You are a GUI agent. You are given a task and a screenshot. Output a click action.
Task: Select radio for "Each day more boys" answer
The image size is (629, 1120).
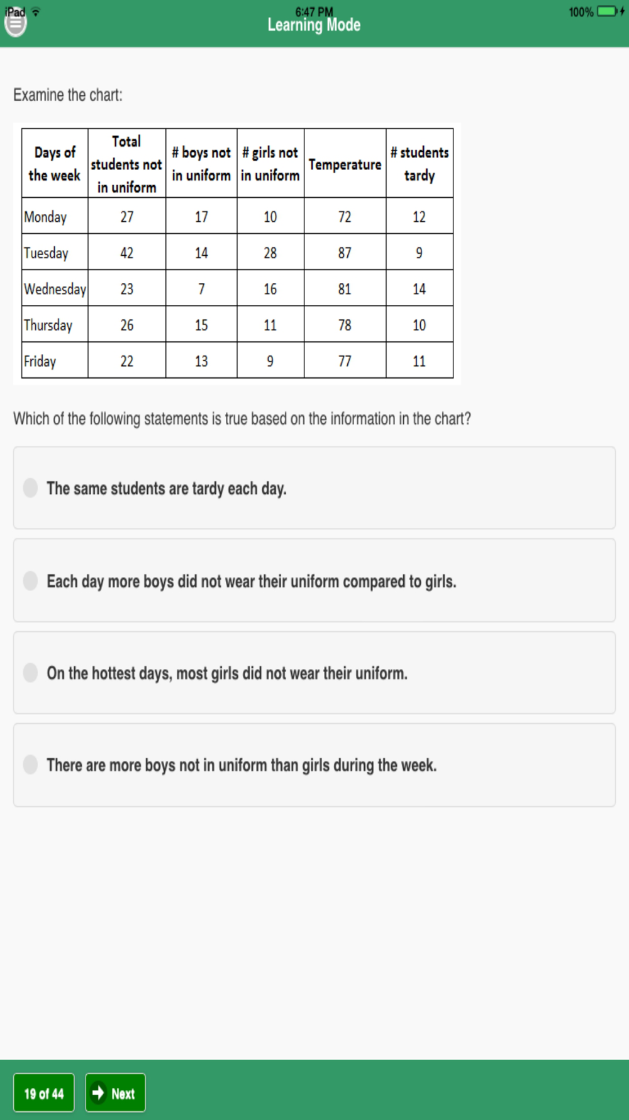tap(30, 580)
